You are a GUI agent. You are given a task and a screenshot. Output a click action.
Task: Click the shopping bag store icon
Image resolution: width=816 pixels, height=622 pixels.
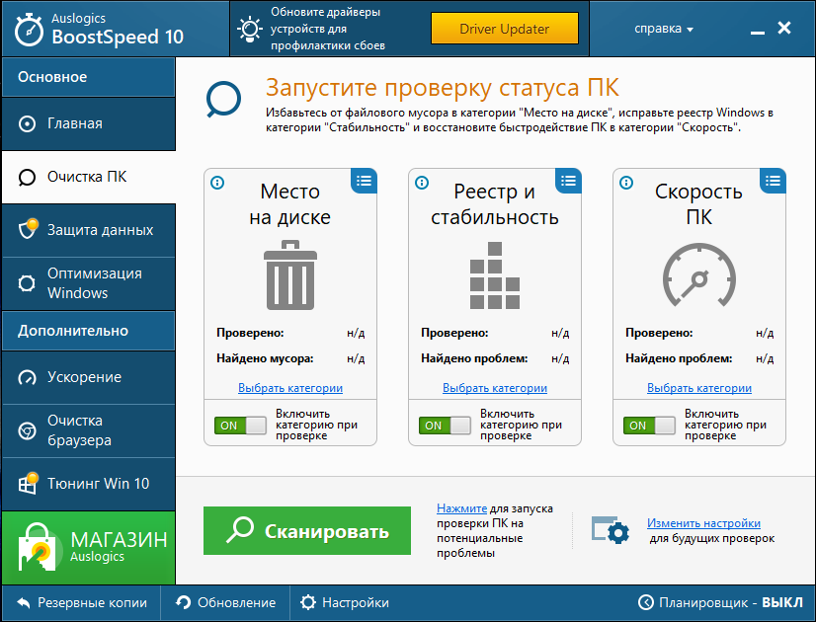pyautogui.click(x=38, y=547)
